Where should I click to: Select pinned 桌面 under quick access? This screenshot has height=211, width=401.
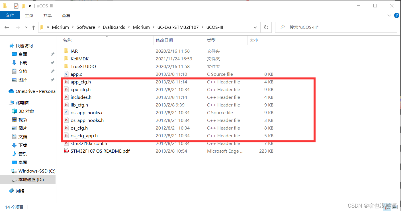point(19,54)
